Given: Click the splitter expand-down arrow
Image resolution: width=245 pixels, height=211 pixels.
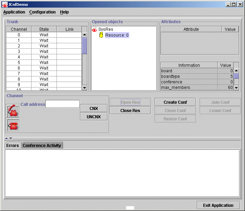Looking at the screenshot, I should (11, 138).
